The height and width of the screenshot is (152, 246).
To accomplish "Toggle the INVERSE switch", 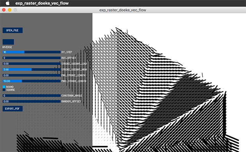I will tap(8, 42).
